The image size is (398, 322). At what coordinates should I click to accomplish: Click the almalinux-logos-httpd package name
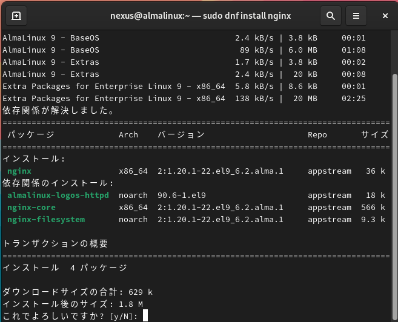coord(58,195)
